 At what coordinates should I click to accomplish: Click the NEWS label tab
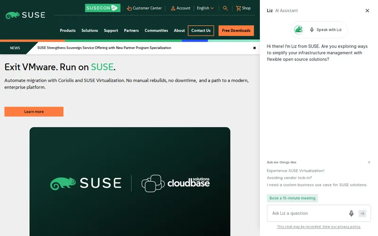pos(15,48)
